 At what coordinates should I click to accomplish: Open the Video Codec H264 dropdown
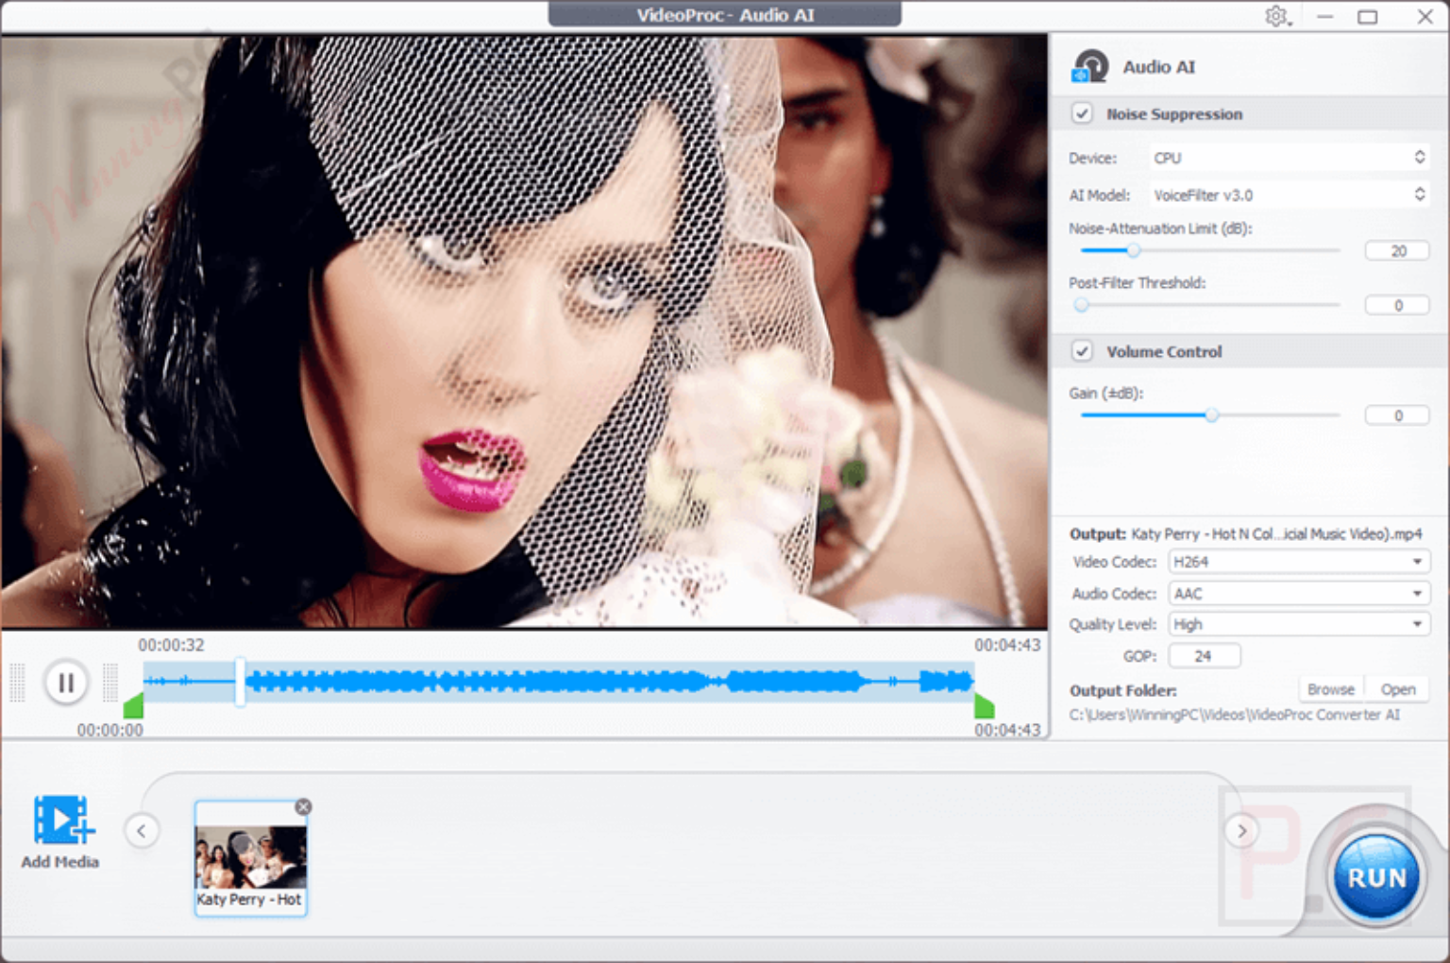[x=1299, y=562]
